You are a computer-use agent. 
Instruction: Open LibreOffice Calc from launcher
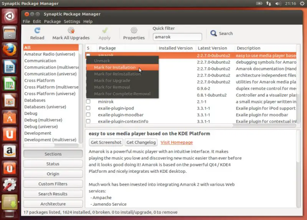point(9,83)
